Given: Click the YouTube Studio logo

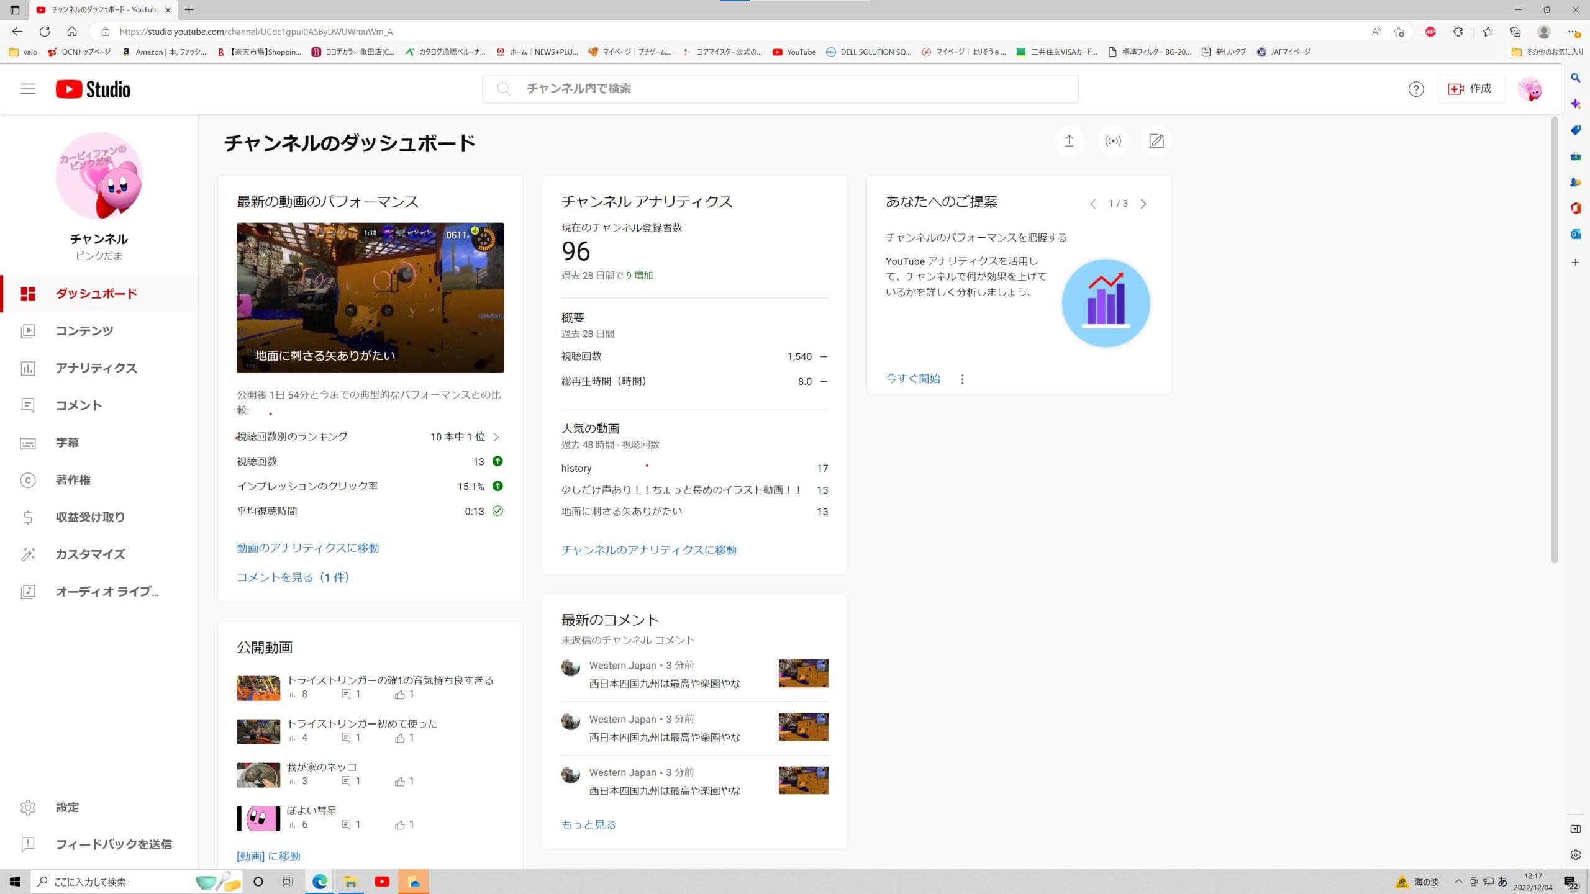Looking at the screenshot, I should tap(93, 89).
